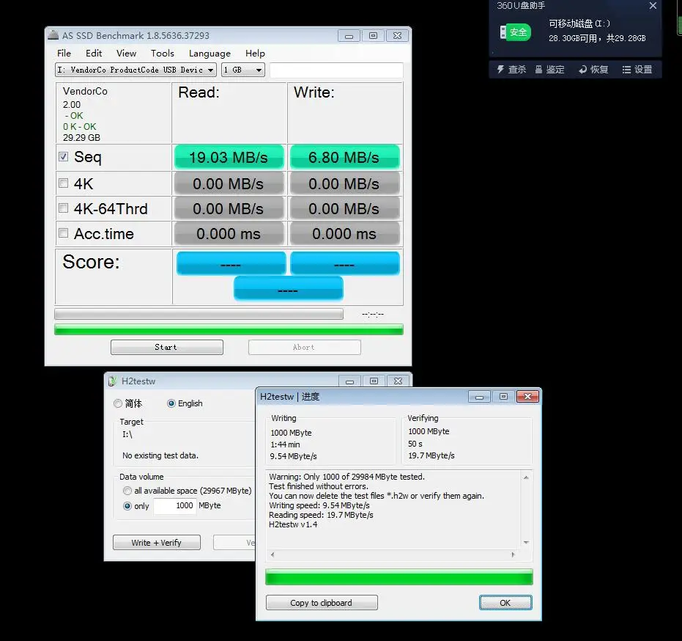Click scroll-up arrow in H2testw log
This screenshot has width=682, height=641.
click(526, 477)
